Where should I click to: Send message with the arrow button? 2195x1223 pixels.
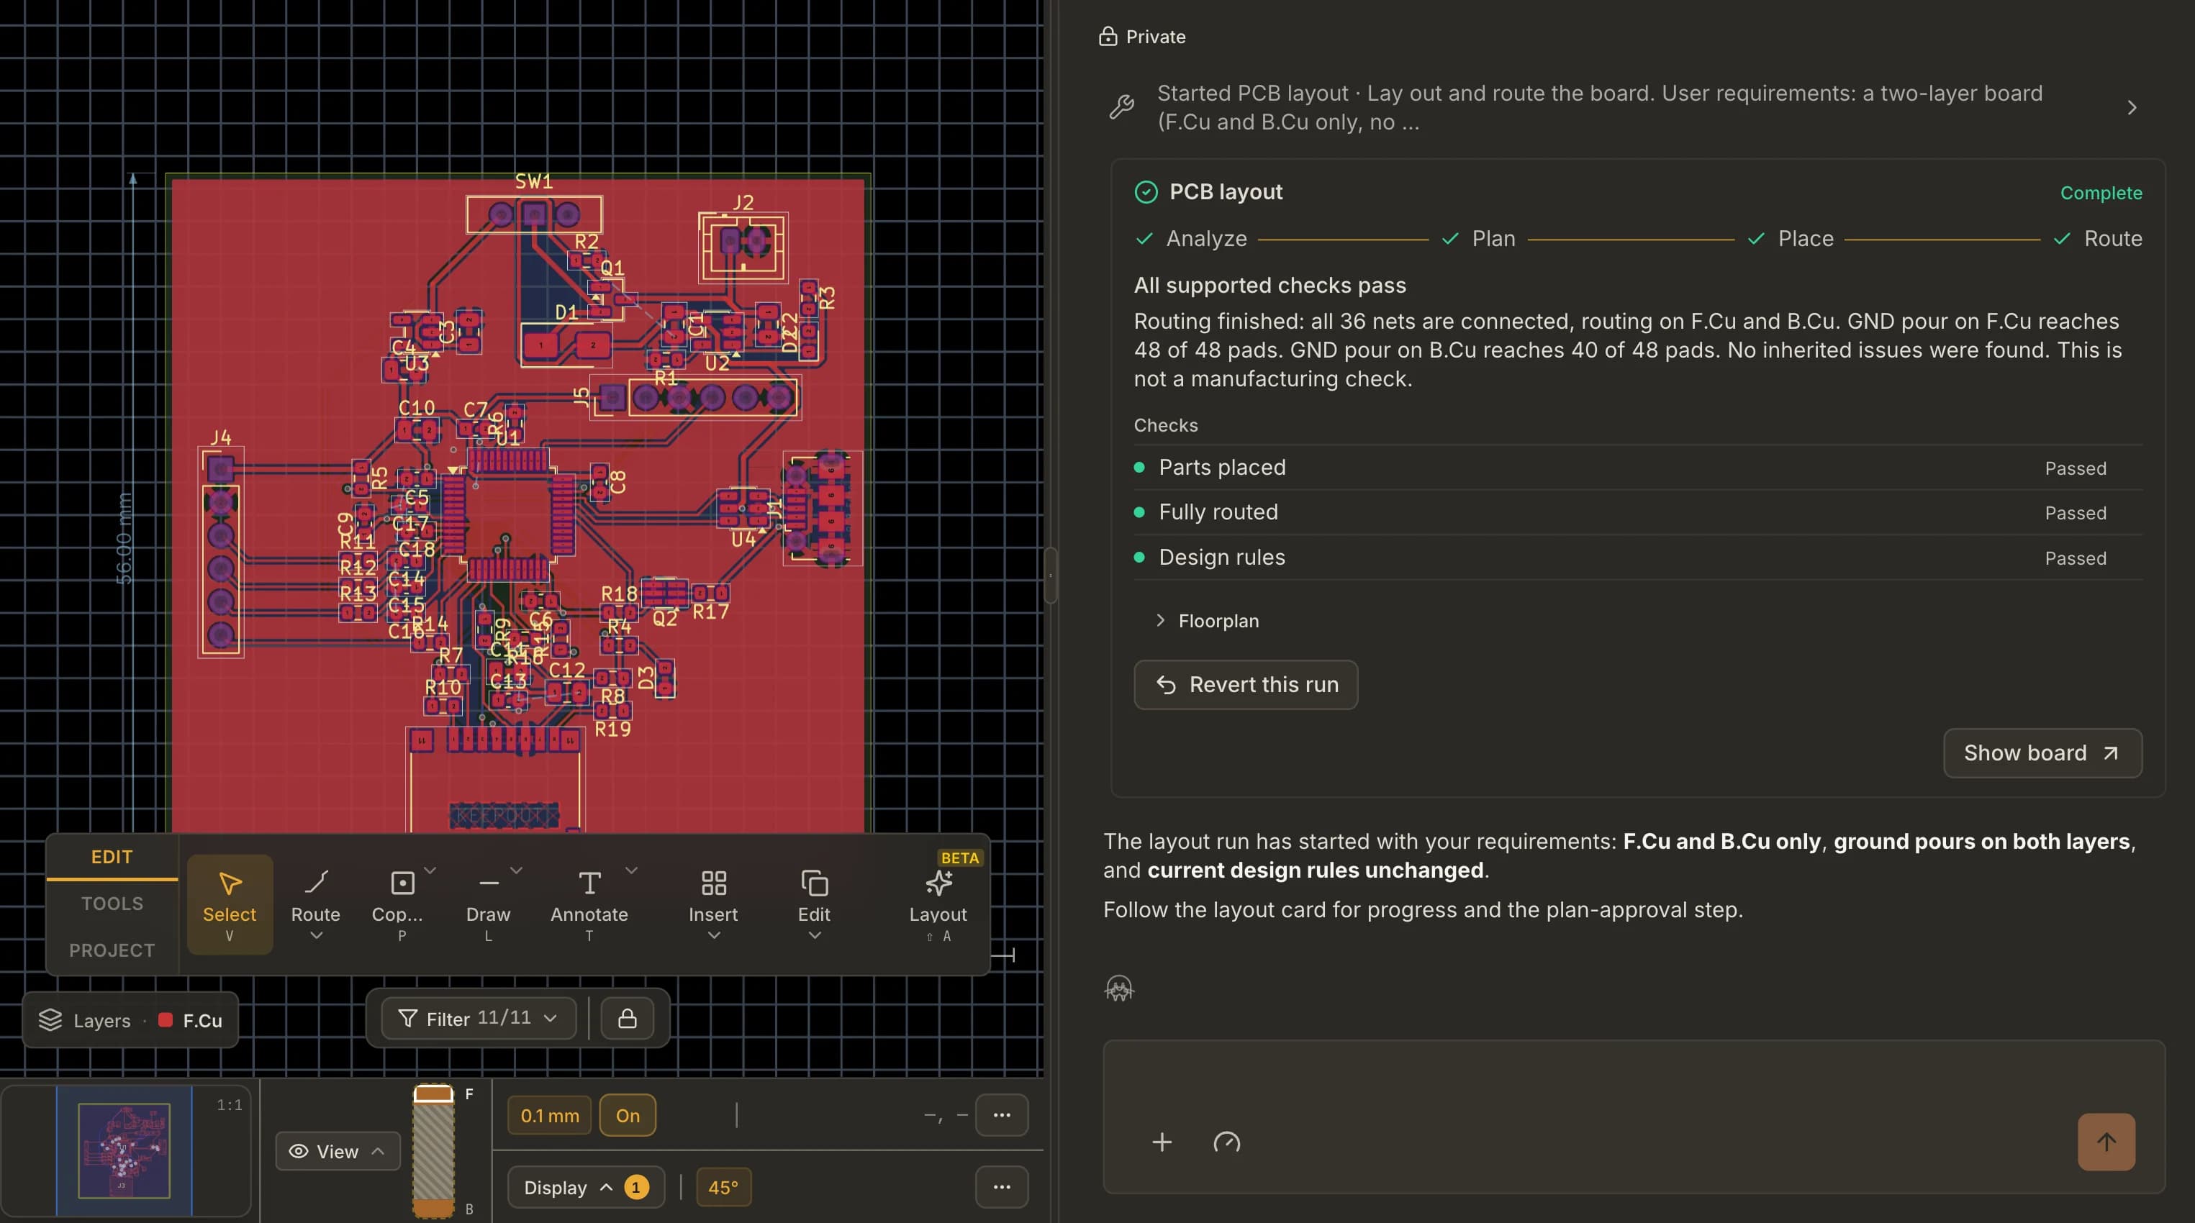[x=2106, y=1142]
